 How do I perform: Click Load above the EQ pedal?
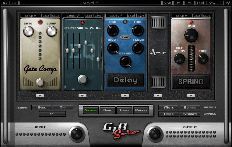tap(89, 16)
